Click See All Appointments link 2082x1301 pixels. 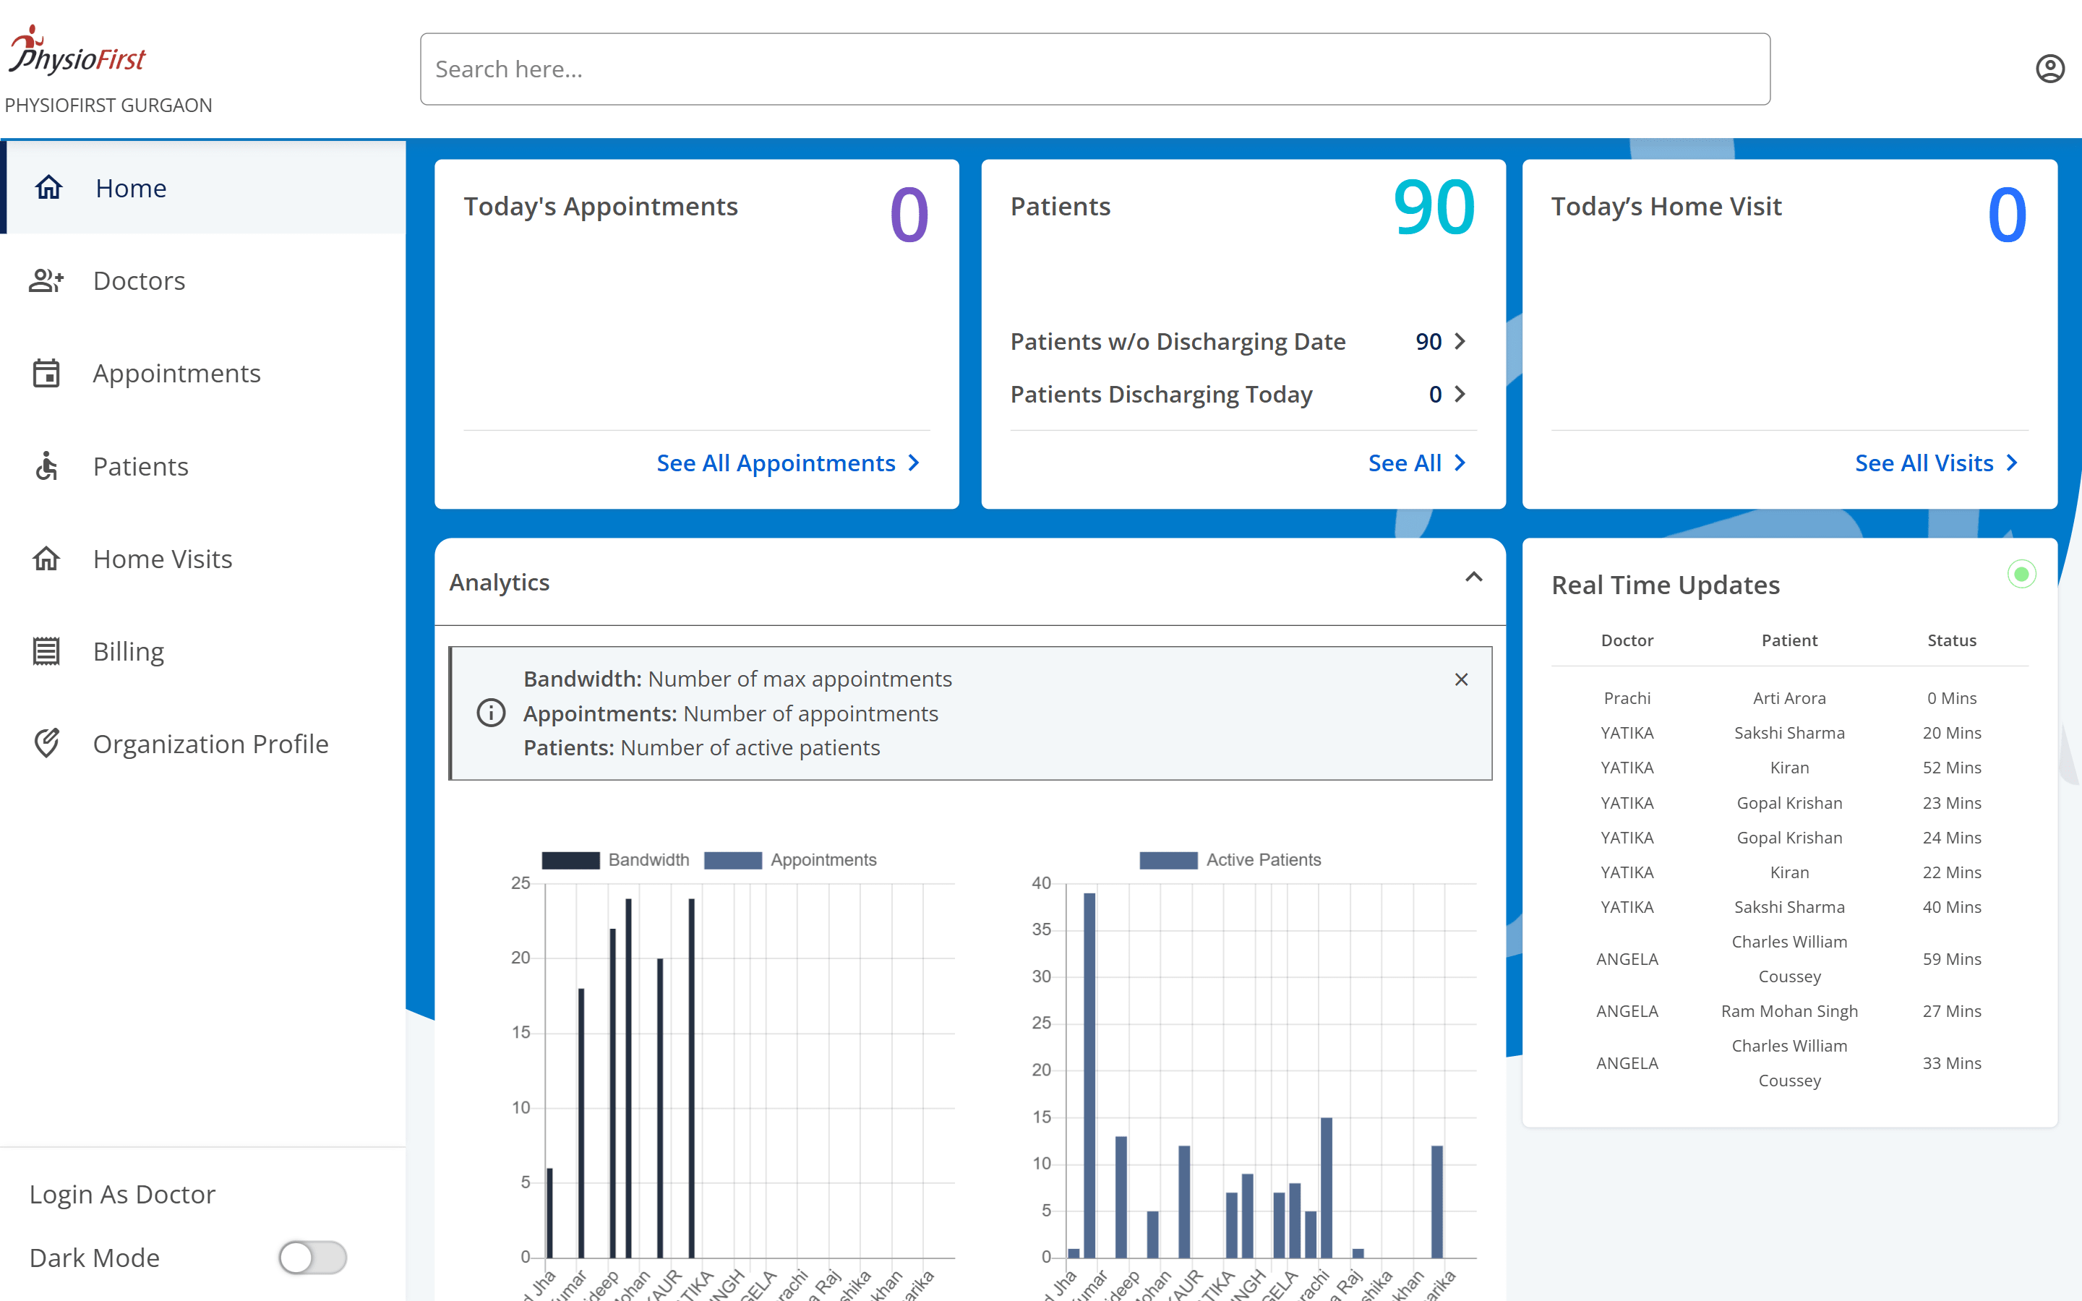point(789,463)
